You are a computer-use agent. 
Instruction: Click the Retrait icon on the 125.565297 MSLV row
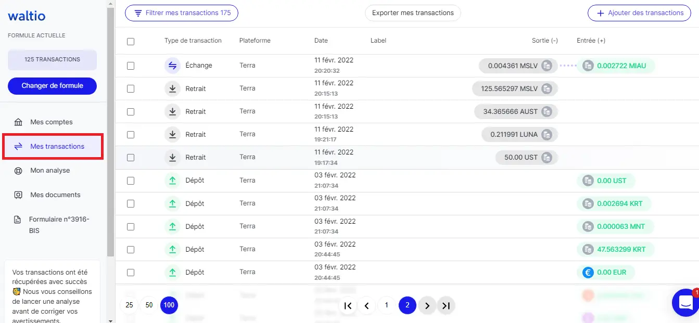pos(172,89)
